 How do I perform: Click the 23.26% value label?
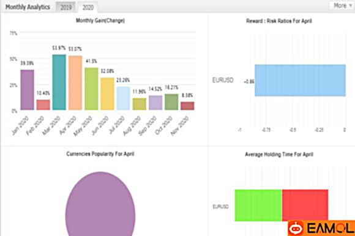point(123,80)
